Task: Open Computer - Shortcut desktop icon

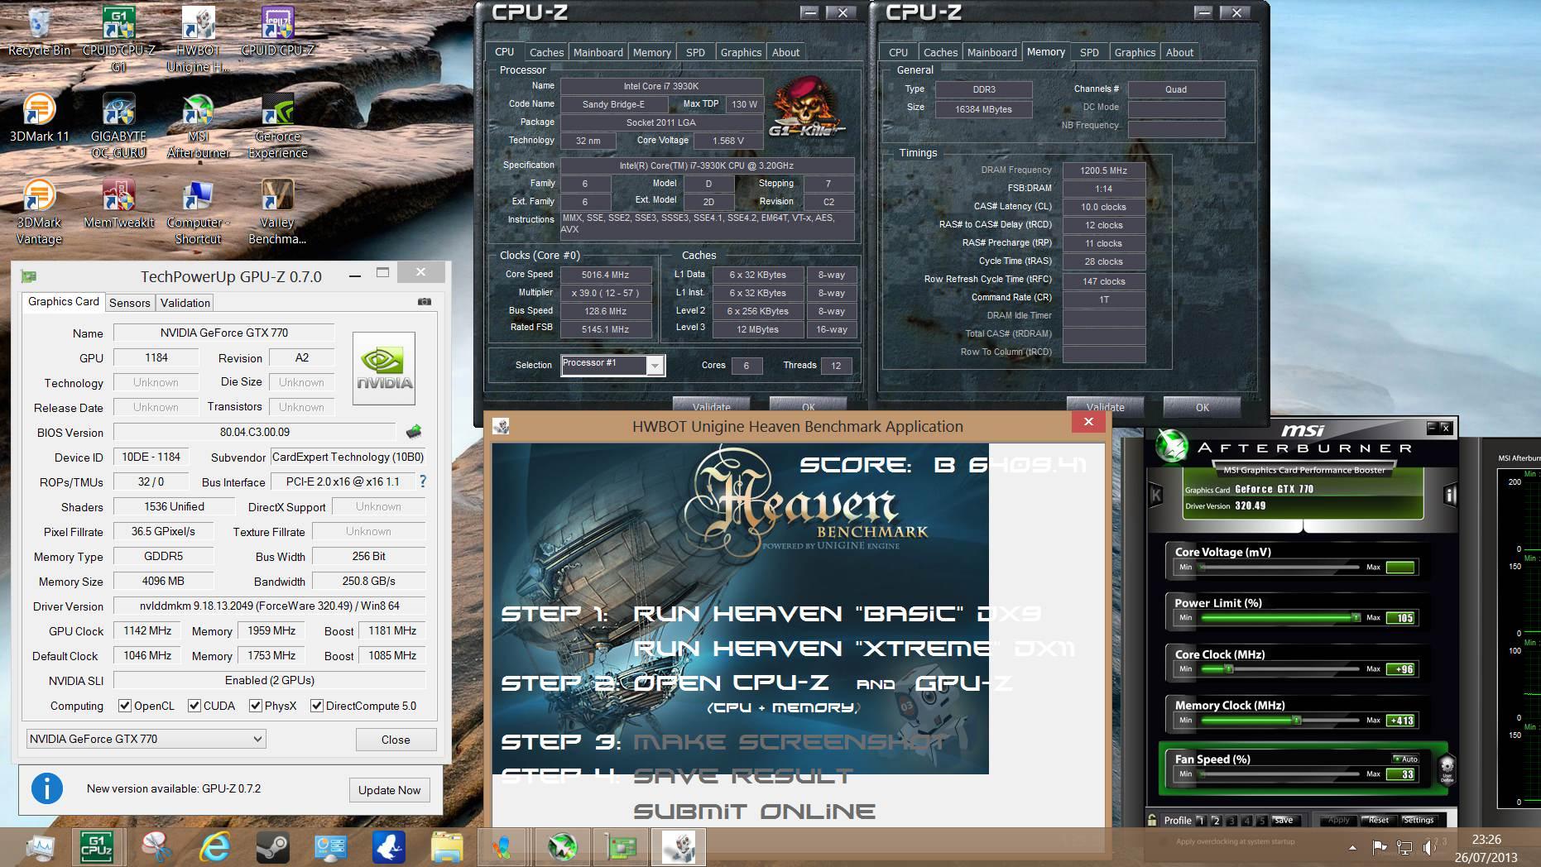Action: (198, 212)
